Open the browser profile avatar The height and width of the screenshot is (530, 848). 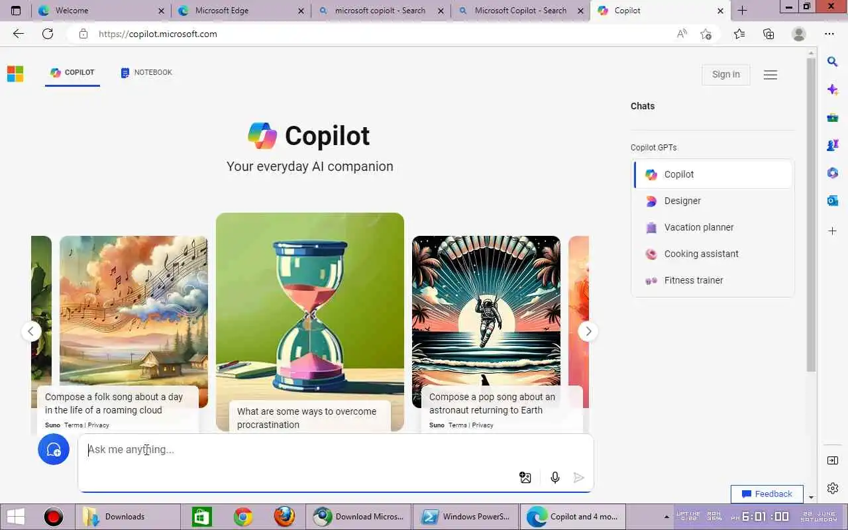[x=799, y=34]
